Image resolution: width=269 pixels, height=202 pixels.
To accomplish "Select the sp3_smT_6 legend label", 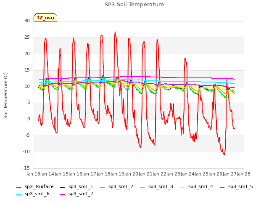I will pos(37,194).
